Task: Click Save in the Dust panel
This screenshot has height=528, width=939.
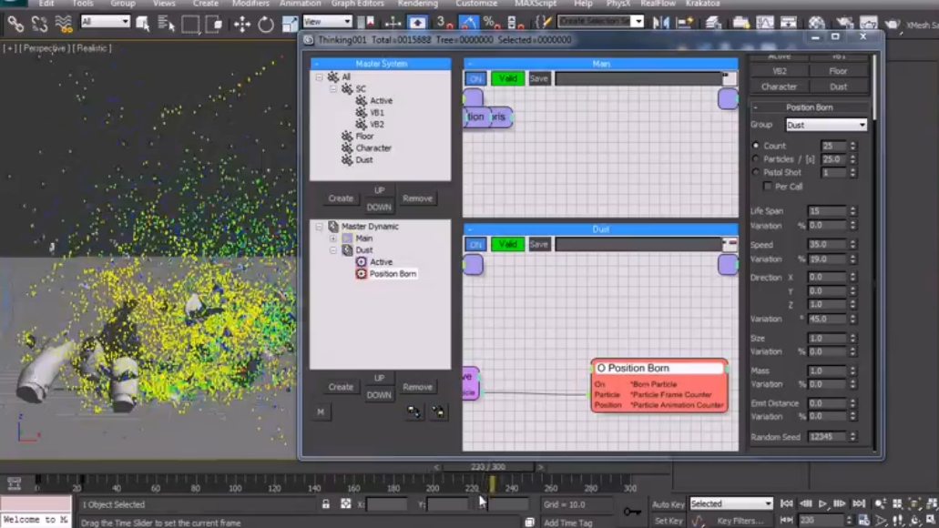Action: pyautogui.click(x=538, y=244)
